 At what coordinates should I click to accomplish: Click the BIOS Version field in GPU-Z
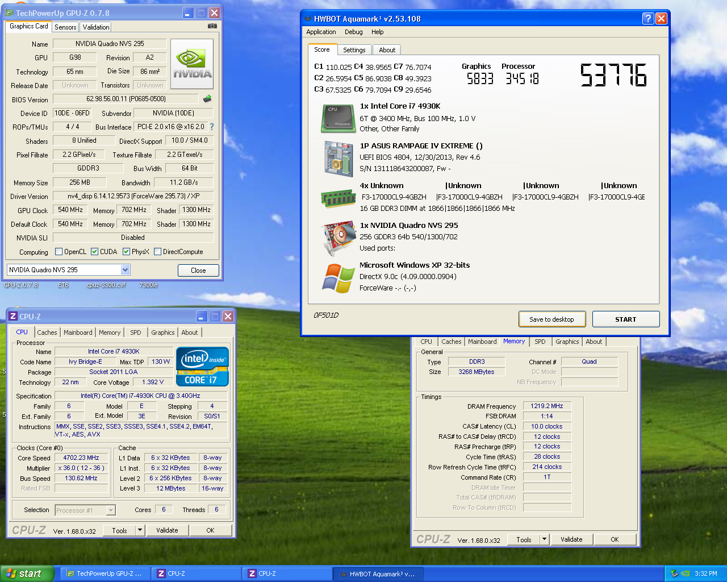126,99
